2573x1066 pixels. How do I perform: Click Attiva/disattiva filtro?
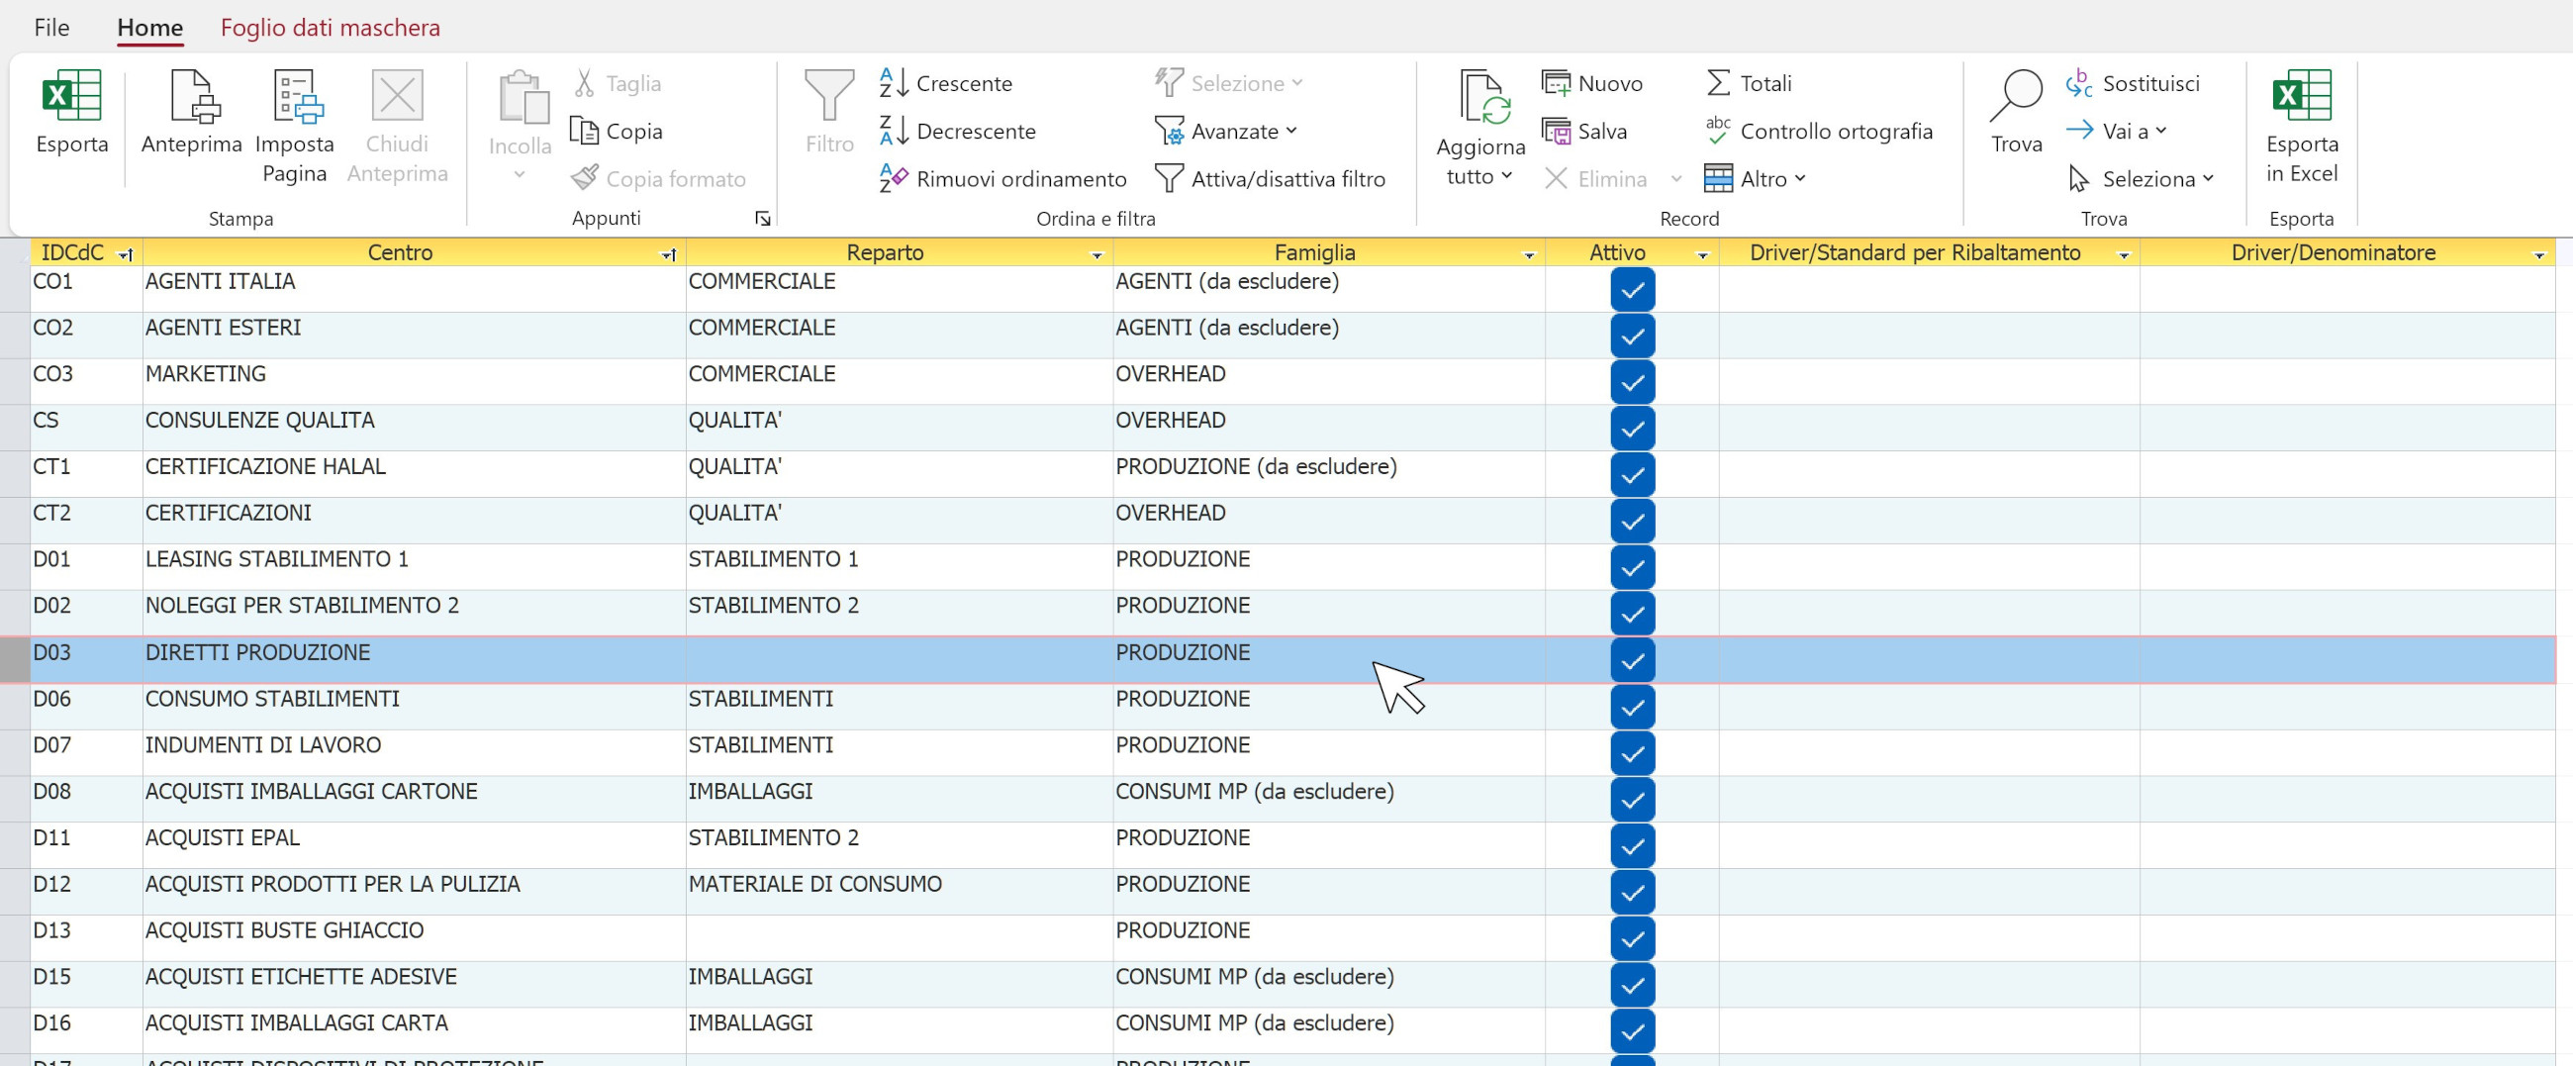pyautogui.click(x=1270, y=179)
